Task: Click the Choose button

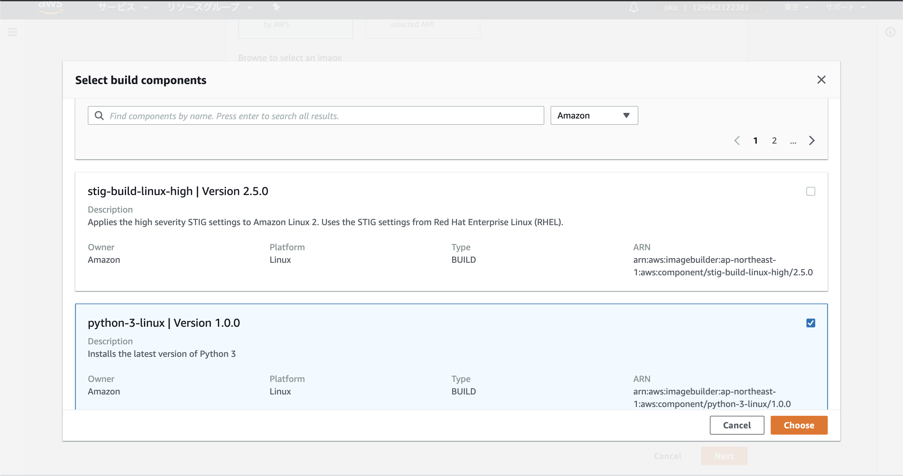Action: point(799,425)
